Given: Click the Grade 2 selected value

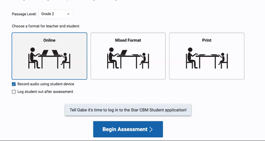Looking at the screenshot, I should tap(48, 14).
